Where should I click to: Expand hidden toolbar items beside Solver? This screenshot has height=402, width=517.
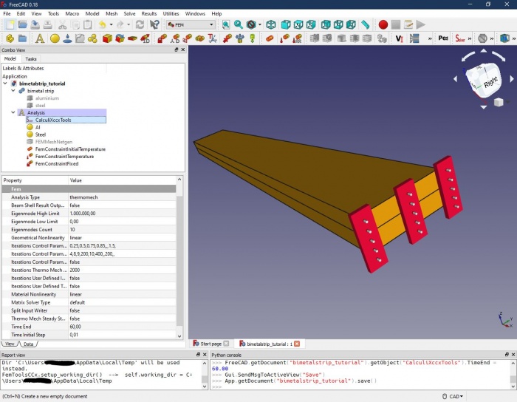470,38
